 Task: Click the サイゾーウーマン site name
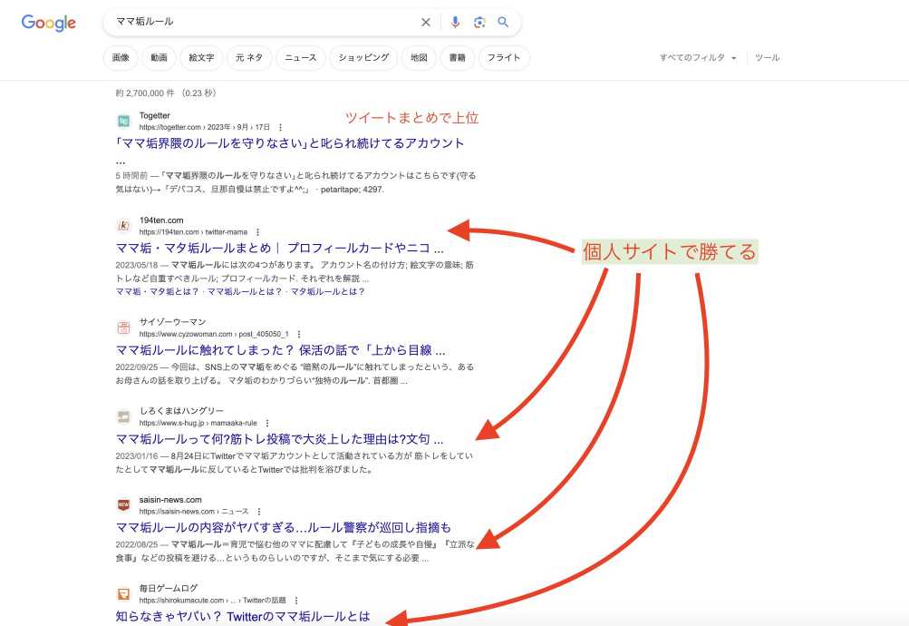click(x=173, y=322)
